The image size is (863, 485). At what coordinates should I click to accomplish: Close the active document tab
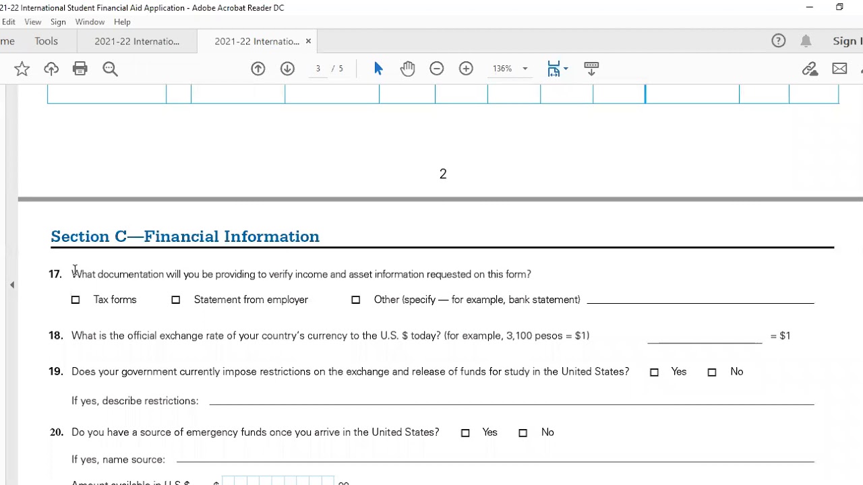pos(308,41)
